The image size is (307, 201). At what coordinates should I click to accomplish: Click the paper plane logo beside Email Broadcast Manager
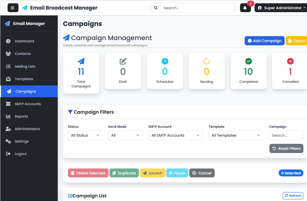(x=25, y=8)
